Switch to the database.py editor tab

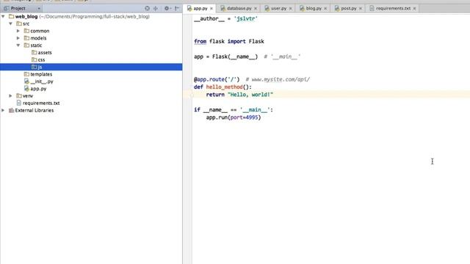(x=239, y=8)
